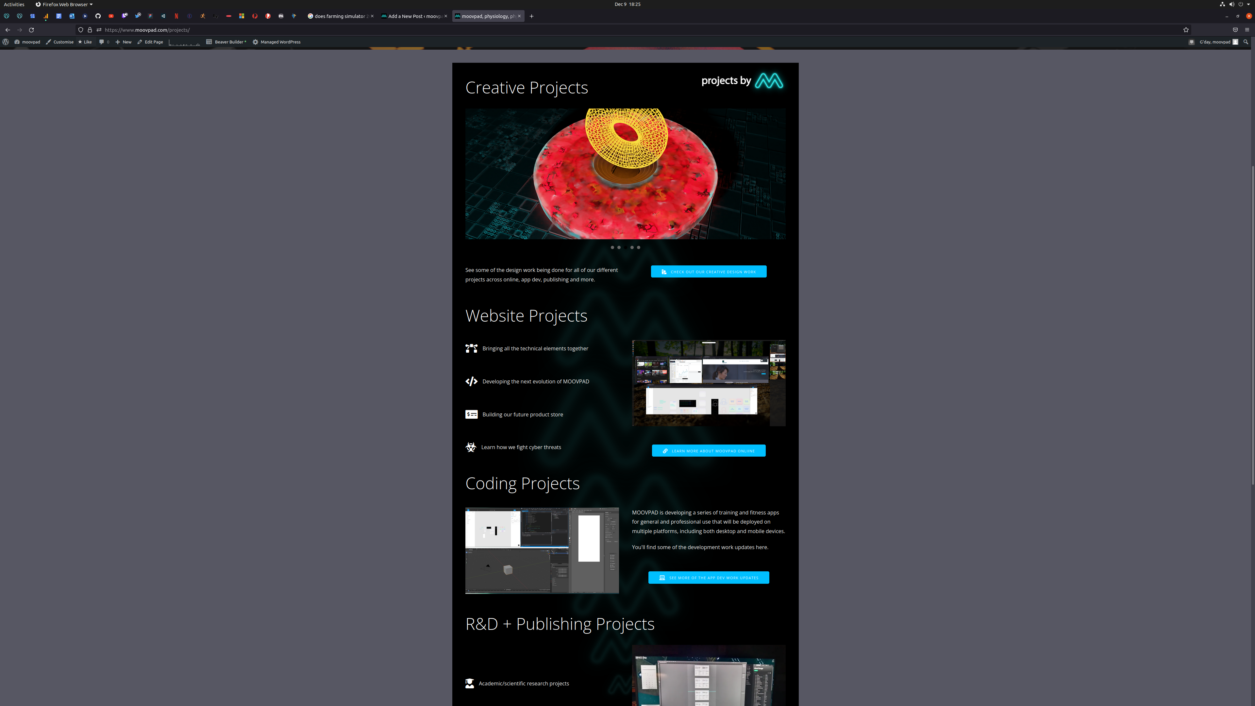This screenshot has height=706, width=1255.
Task: Open Managed WordPress menu
Action: point(276,42)
